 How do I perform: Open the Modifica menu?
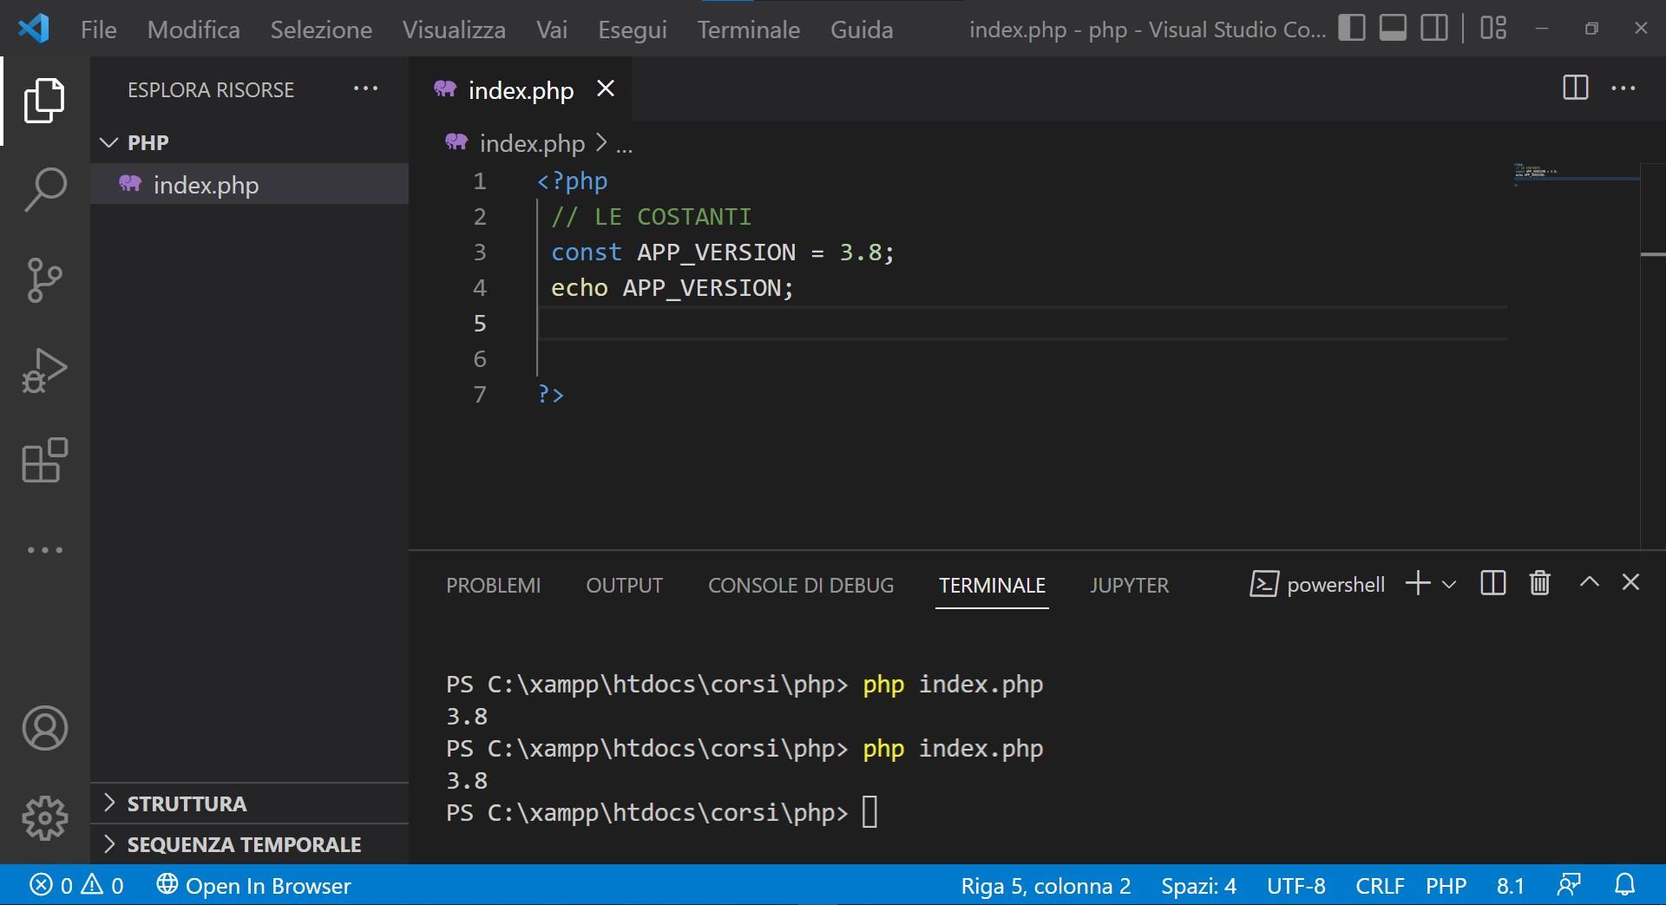[x=193, y=30]
